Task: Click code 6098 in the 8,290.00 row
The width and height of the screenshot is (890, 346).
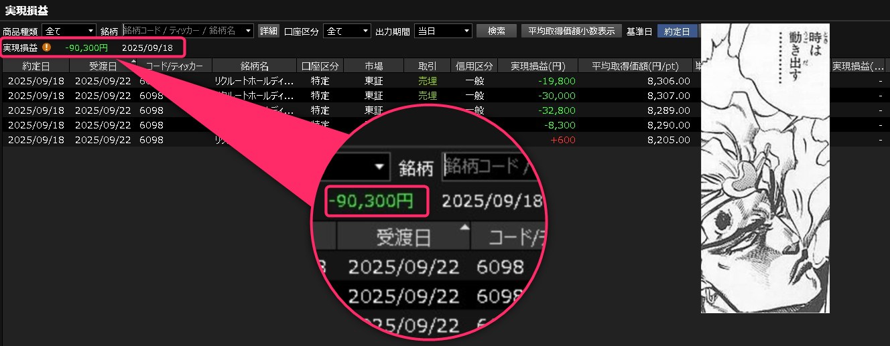Action: [x=150, y=124]
